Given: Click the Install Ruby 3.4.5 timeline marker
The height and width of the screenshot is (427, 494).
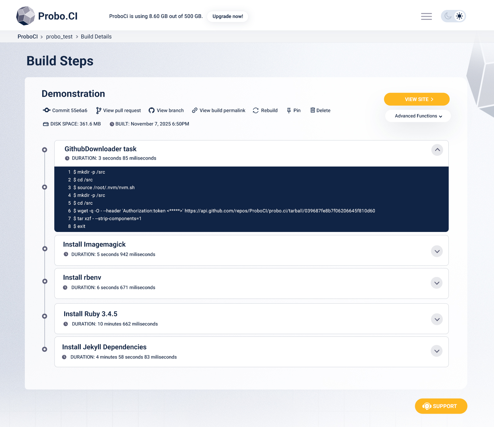Looking at the screenshot, I should [45, 316].
